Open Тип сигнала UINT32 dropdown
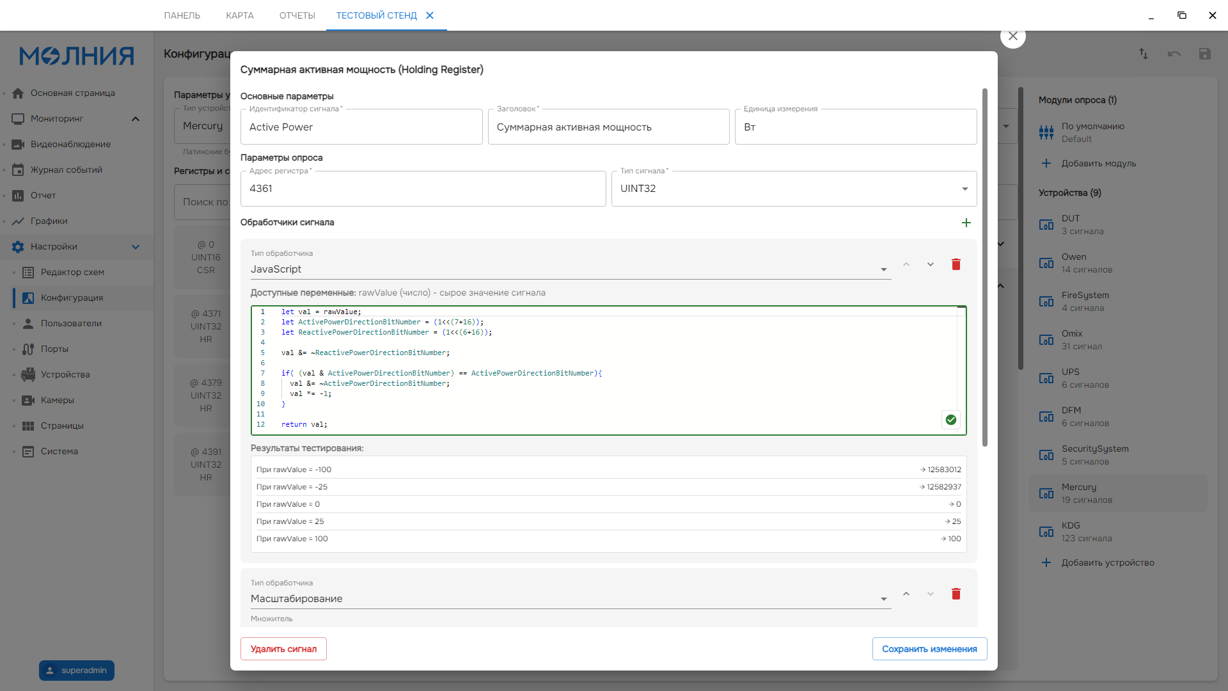 793,189
